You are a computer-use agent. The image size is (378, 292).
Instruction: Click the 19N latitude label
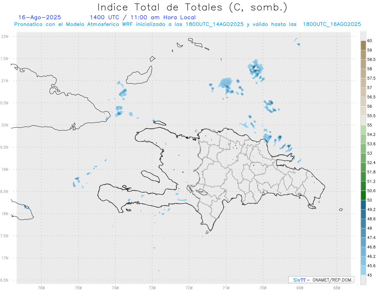(x=4, y=169)
